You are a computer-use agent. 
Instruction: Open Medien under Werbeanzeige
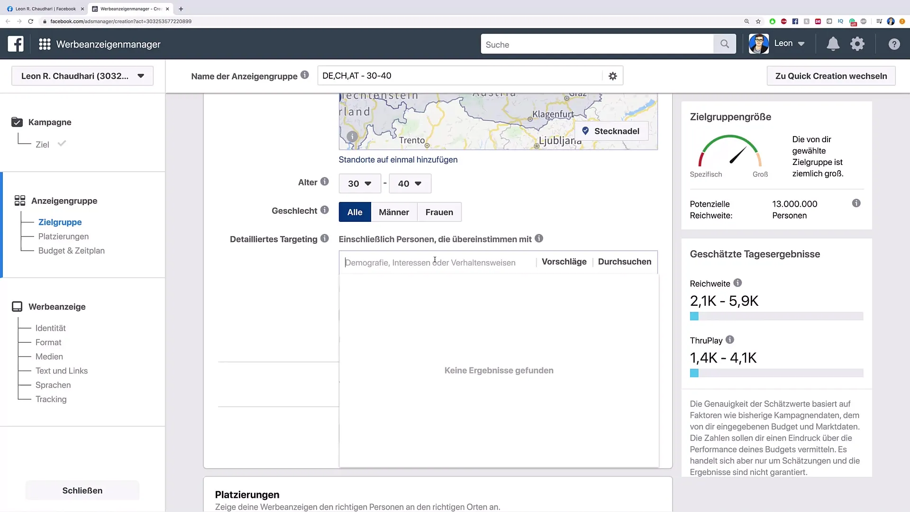(49, 357)
